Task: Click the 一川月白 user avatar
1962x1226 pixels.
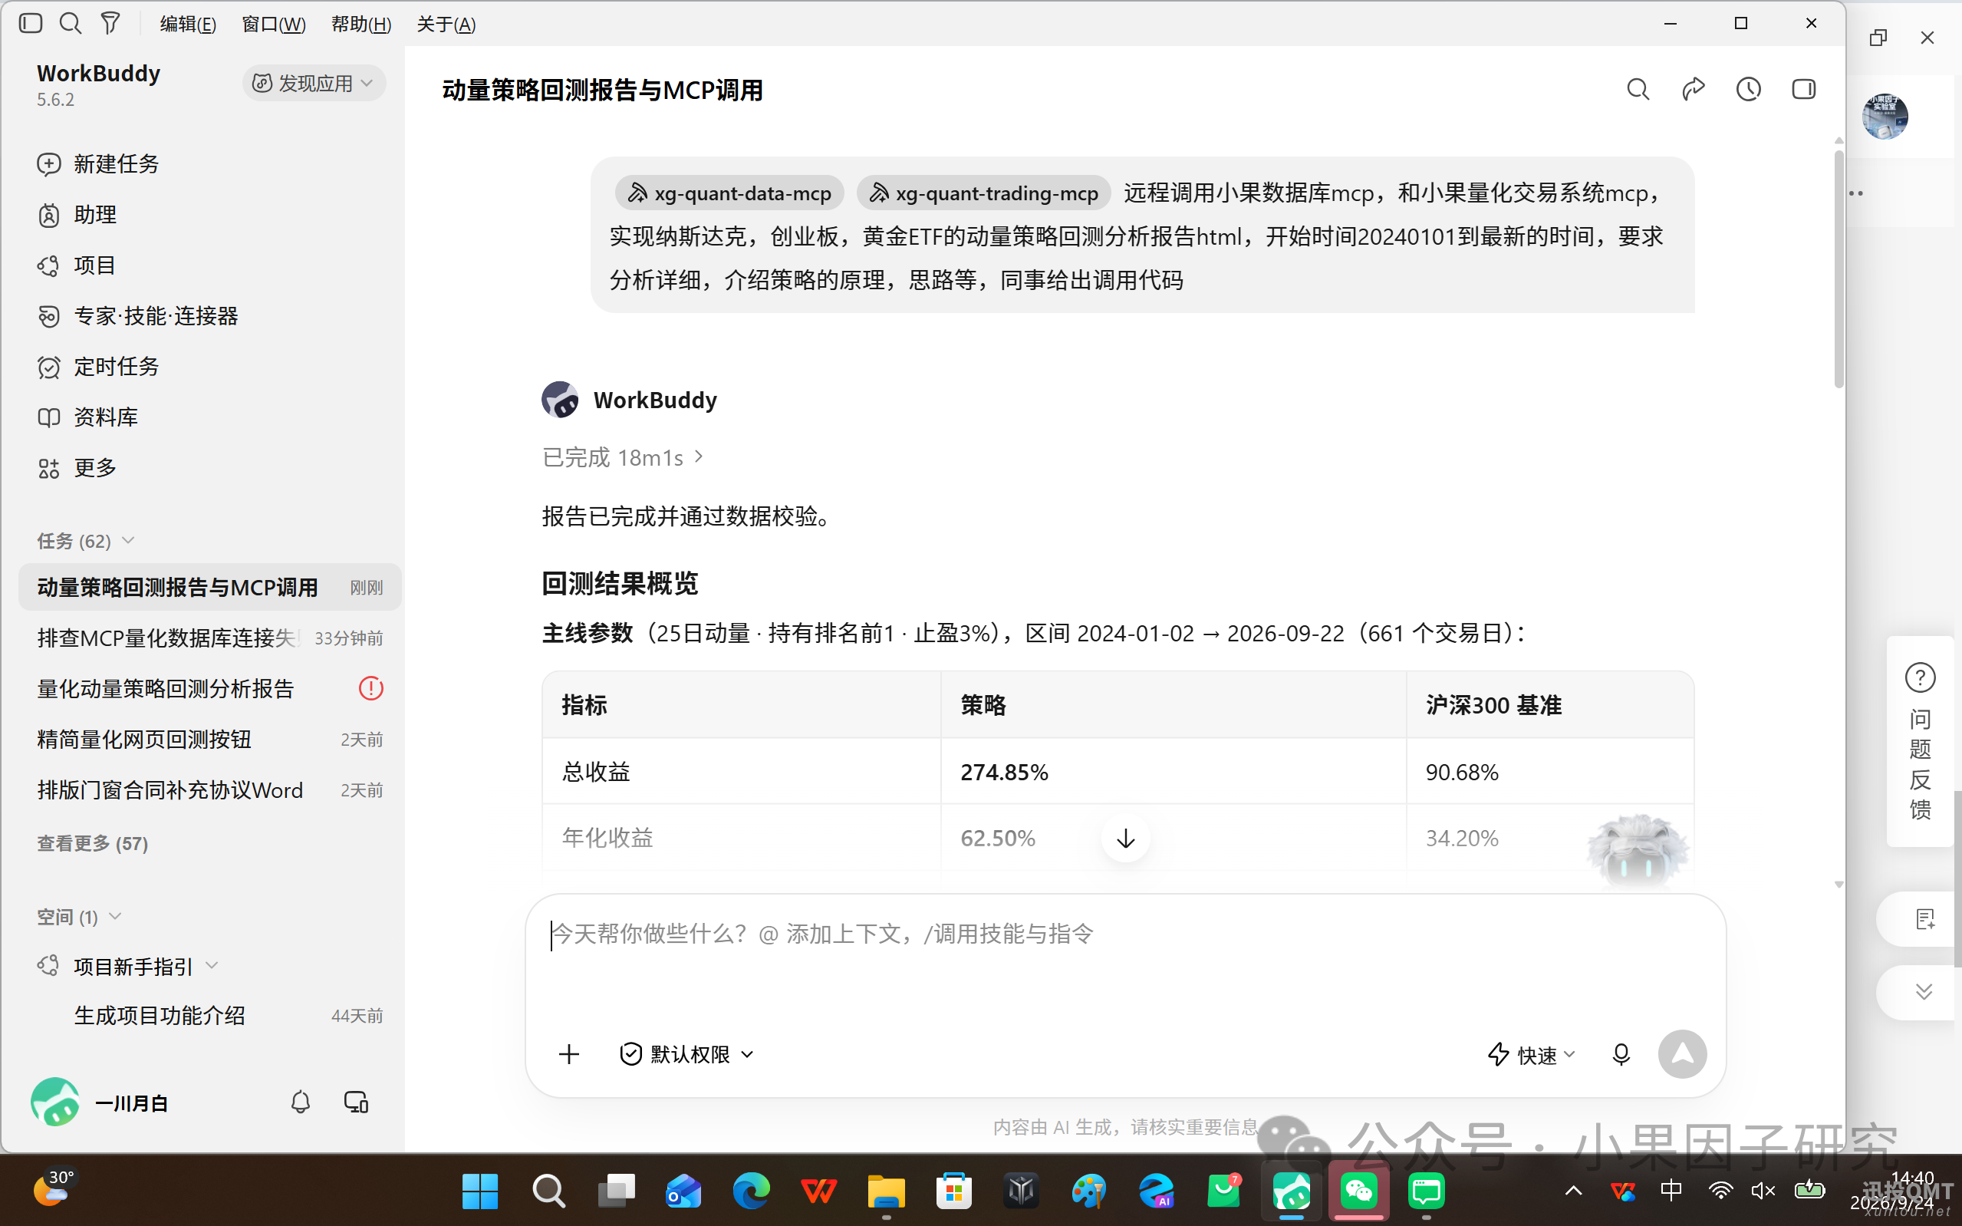Action: [55, 1102]
